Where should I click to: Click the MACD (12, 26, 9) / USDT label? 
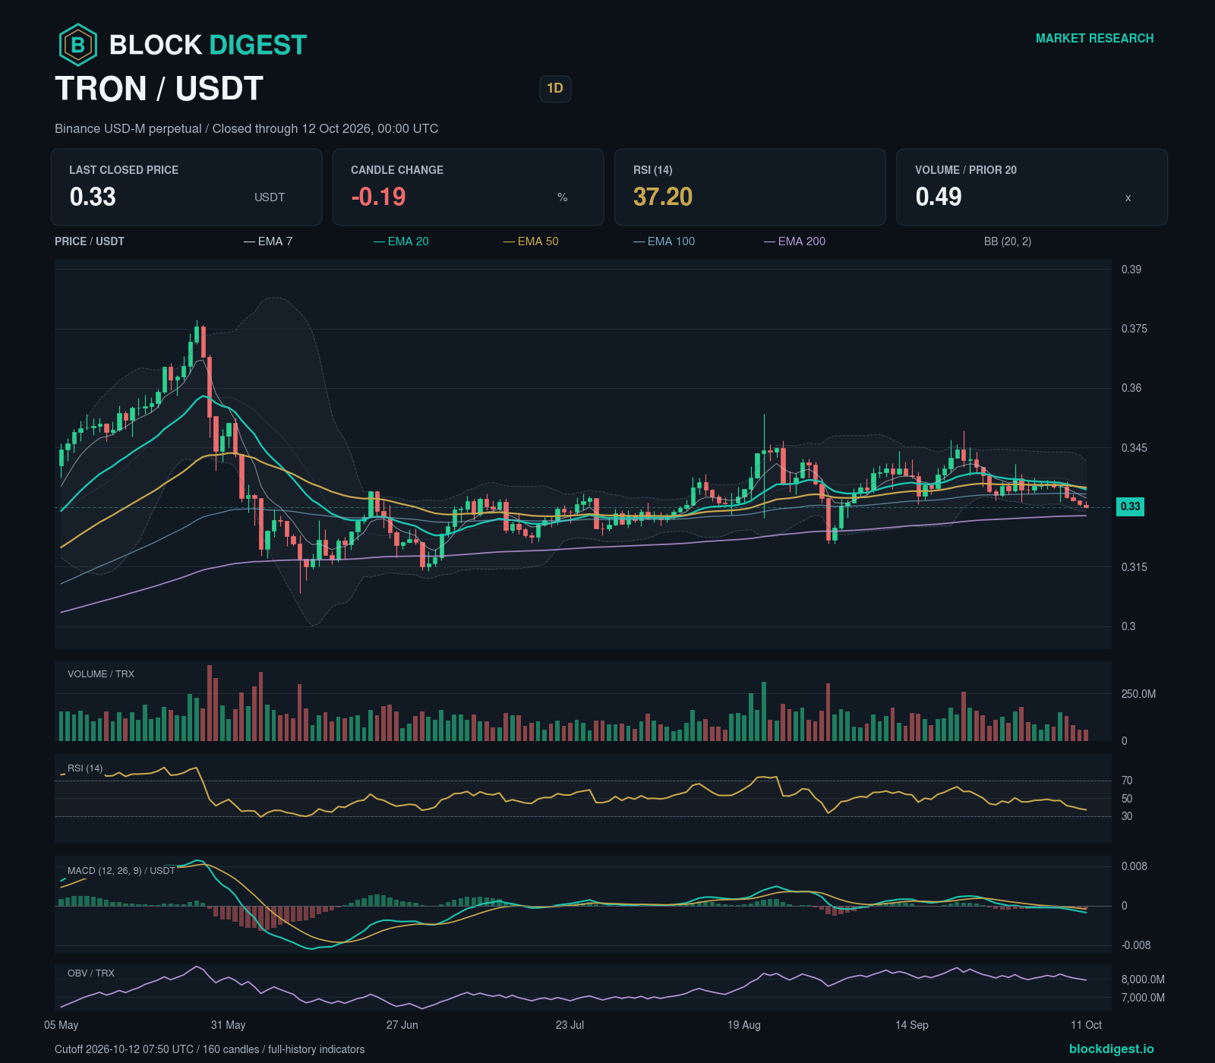[x=121, y=871]
